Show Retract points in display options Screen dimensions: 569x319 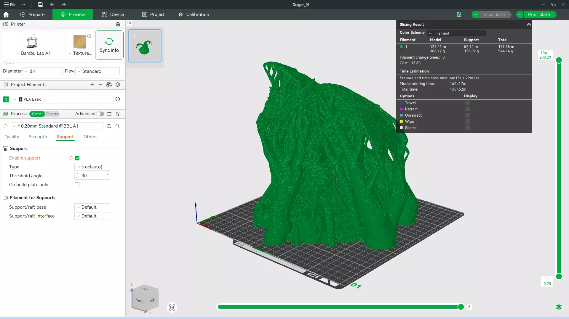pos(468,109)
